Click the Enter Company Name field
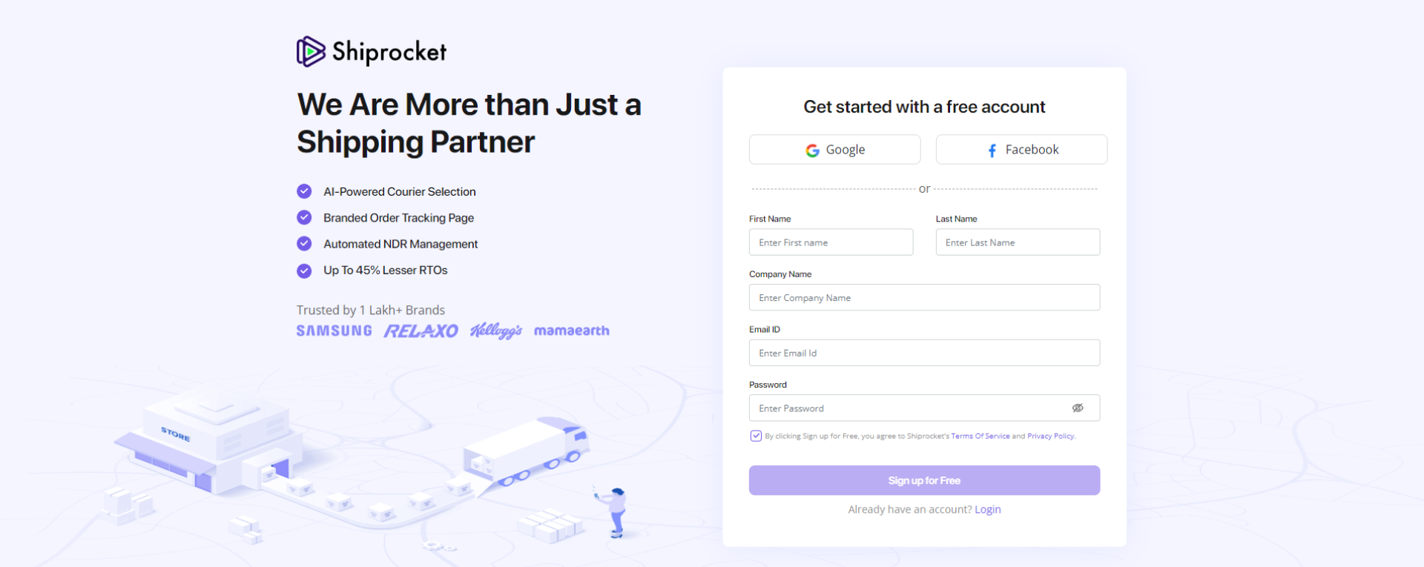 pos(924,298)
